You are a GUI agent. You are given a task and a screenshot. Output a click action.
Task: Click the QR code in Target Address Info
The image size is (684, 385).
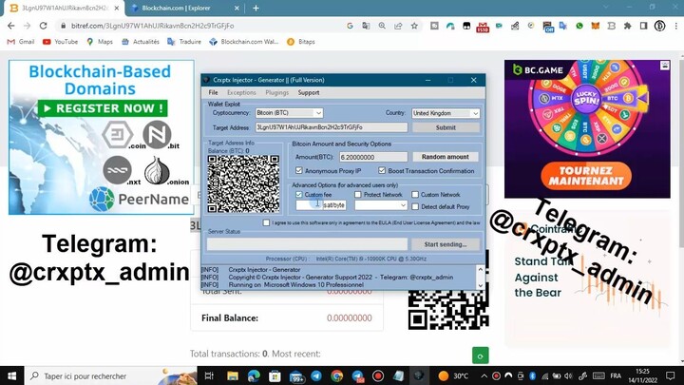click(x=243, y=183)
